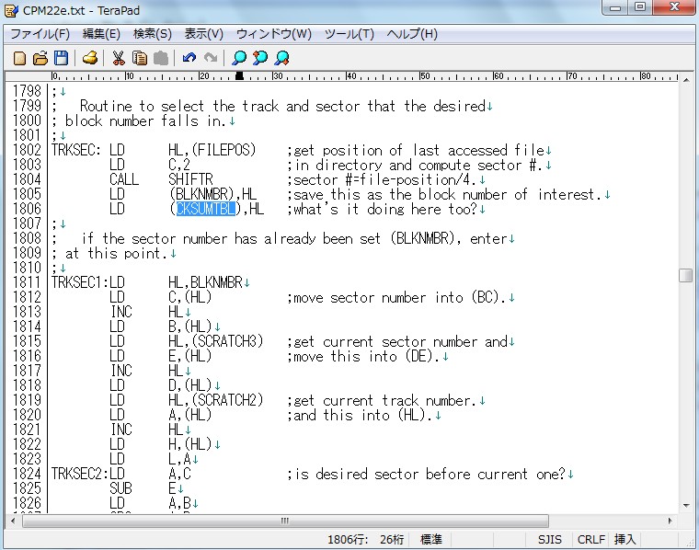Click the highlighted CKSUMTBL text

[205, 209]
